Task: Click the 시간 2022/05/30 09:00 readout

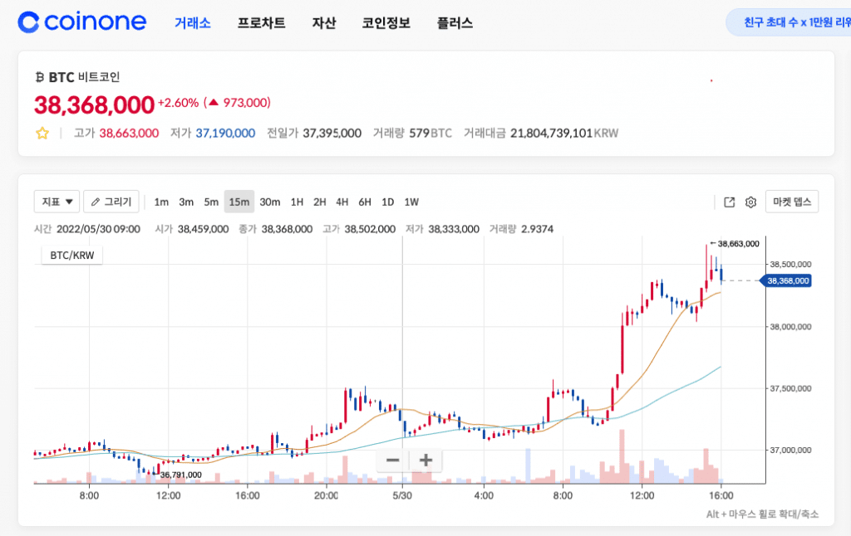Action: click(x=86, y=229)
